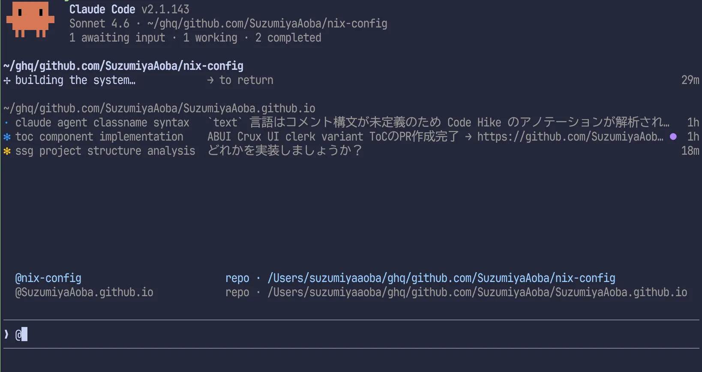Click the Claude Code pixel mascot logo

click(x=30, y=20)
